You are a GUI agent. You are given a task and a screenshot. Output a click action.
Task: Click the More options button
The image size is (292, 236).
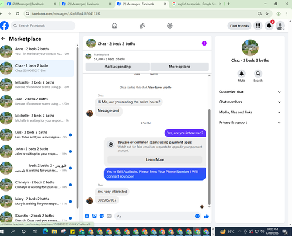tap(179, 67)
